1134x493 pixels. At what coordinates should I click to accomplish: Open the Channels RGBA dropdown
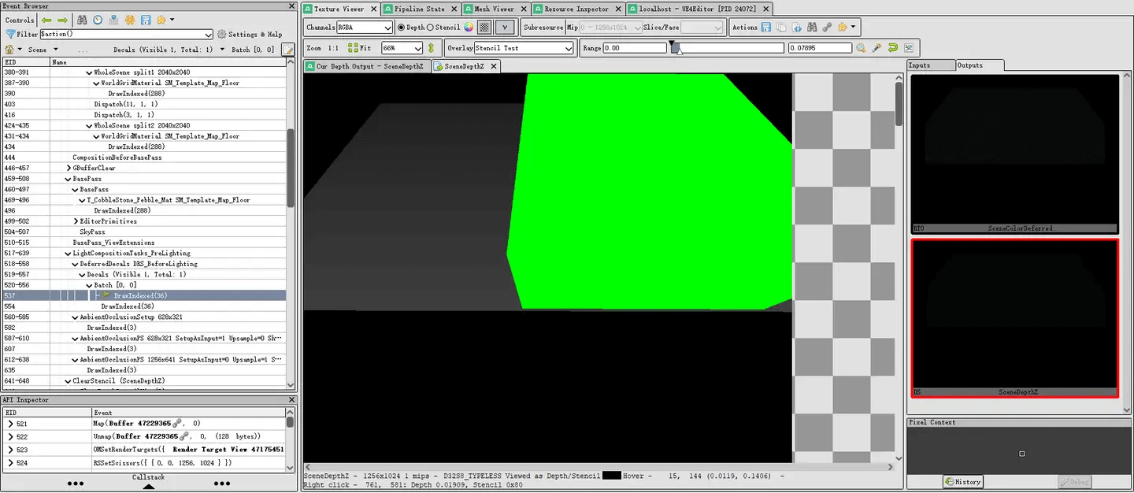tap(365, 27)
